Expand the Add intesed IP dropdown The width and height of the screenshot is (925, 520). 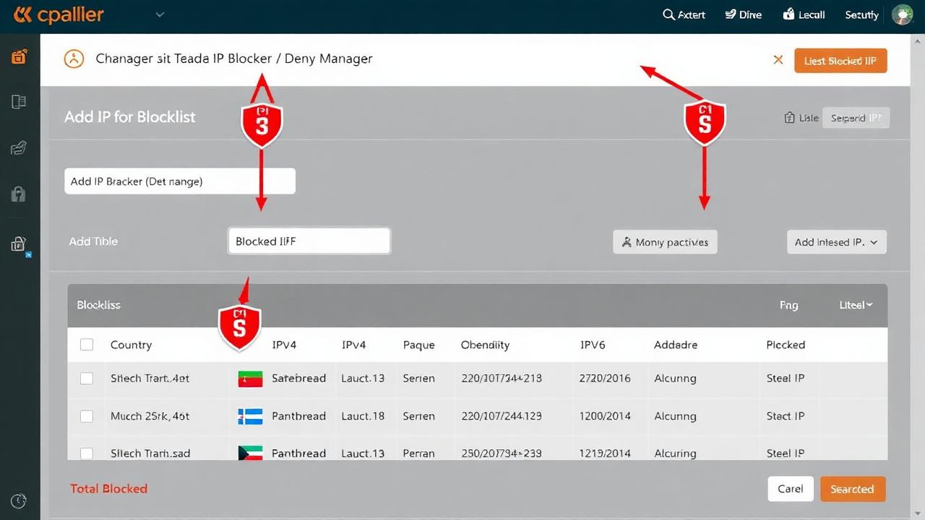click(x=836, y=242)
